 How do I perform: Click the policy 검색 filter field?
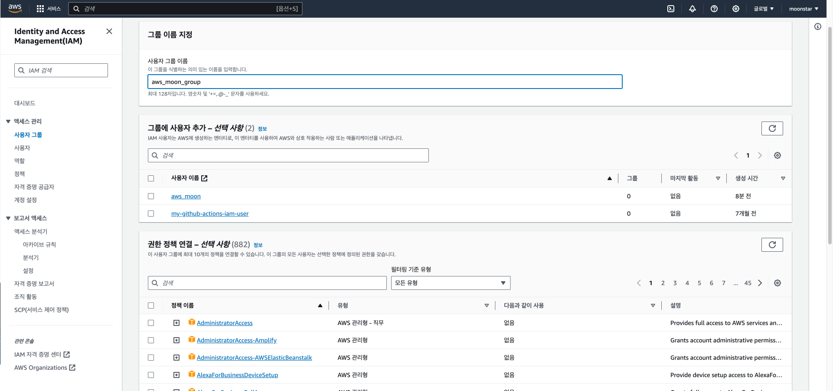pos(267,283)
